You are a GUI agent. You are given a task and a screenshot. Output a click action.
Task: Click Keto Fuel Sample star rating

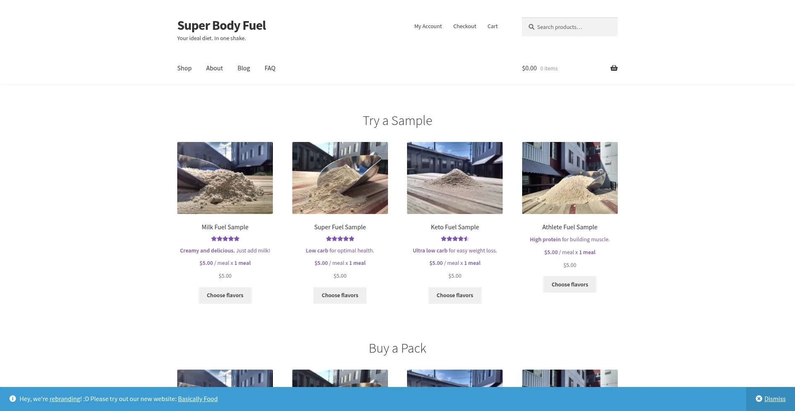point(455,239)
